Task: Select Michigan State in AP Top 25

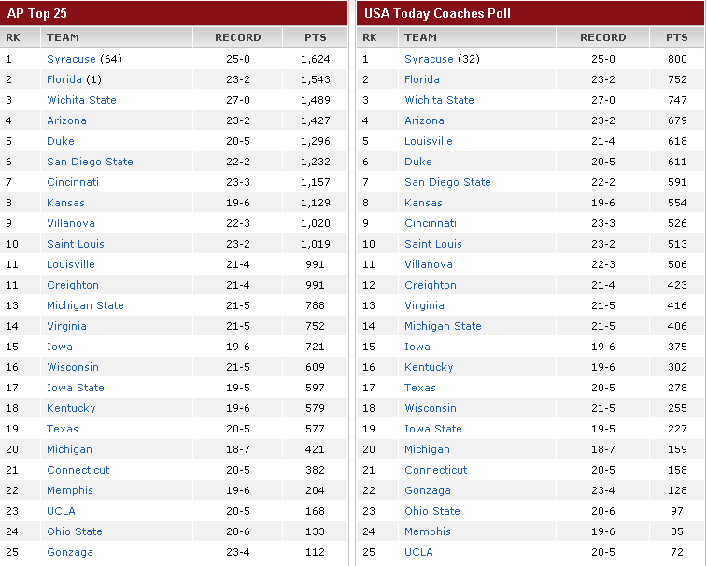Action: tap(85, 305)
